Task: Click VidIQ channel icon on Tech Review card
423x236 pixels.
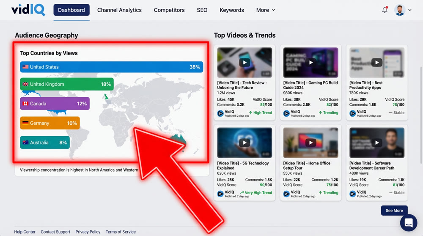Action: (220, 113)
